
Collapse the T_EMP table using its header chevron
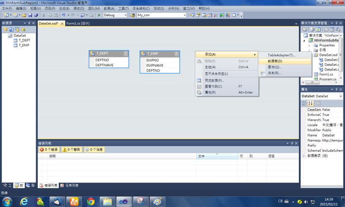[x=177, y=54]
